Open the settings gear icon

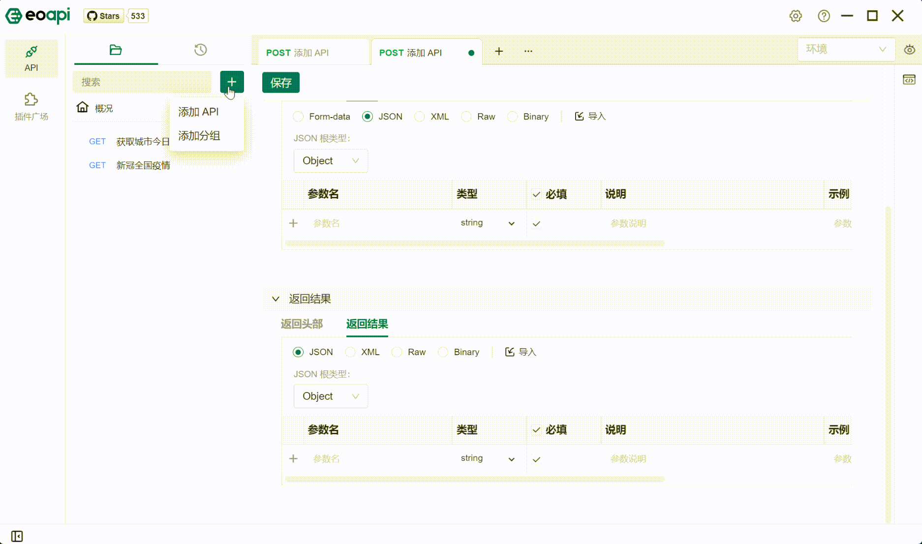[796, 16]
